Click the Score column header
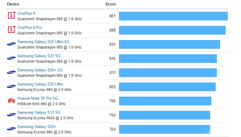Screen dimensions: 241x137 (111, 4)
